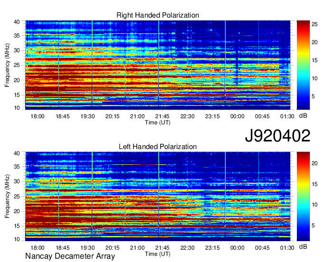
Task: Click the right-handed spectrogram plot
Action: (x=158, y=65)
